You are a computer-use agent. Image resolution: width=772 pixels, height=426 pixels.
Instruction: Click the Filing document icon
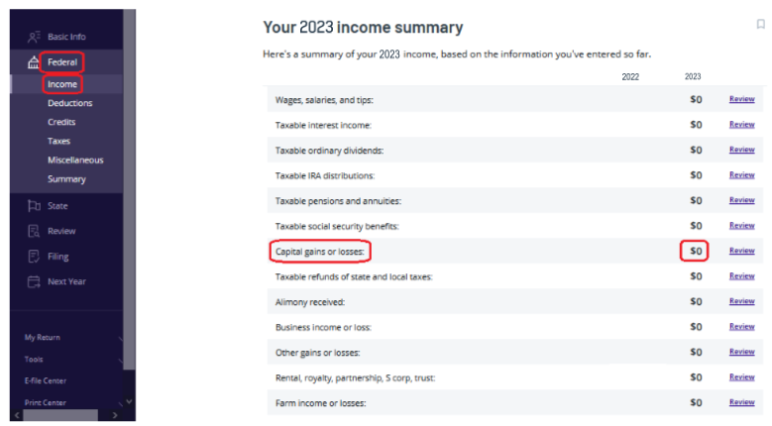34,257
